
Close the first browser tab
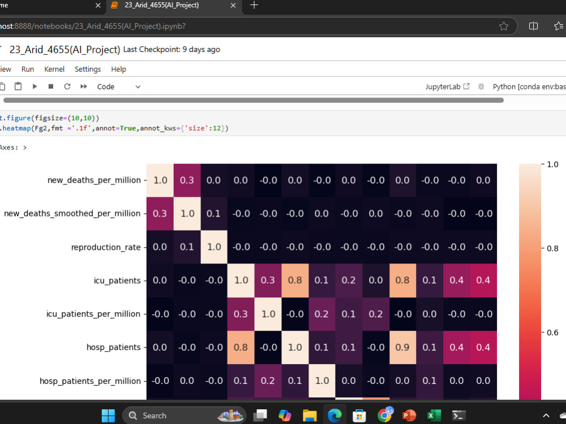[98, 6]
